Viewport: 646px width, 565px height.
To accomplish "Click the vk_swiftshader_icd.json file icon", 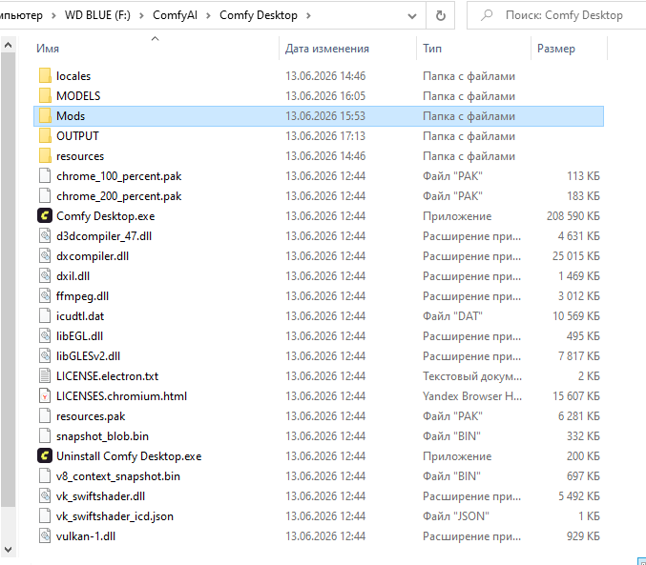I will tap(45, 515).
